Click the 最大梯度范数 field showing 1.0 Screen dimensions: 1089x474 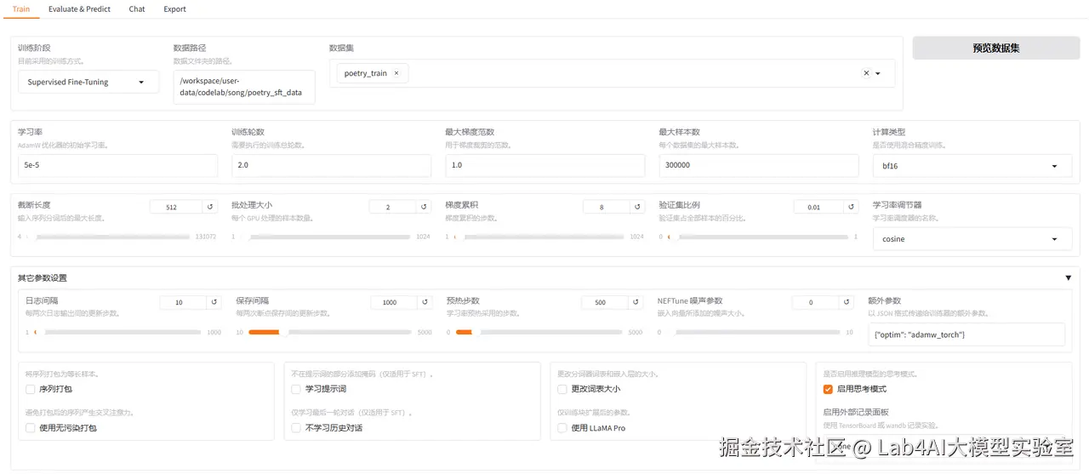click(x=544, y=165)
